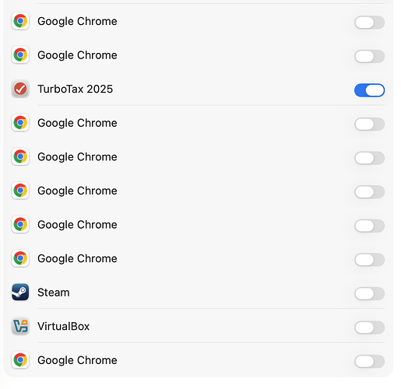Image resolution: width=401 pixels, height=389 pixels.
Task: Click the Steam app icon
Action: (x=20, y=293)
